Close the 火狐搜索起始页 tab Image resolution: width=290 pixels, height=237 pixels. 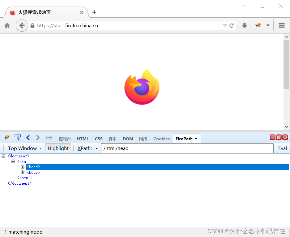(82, 12)
